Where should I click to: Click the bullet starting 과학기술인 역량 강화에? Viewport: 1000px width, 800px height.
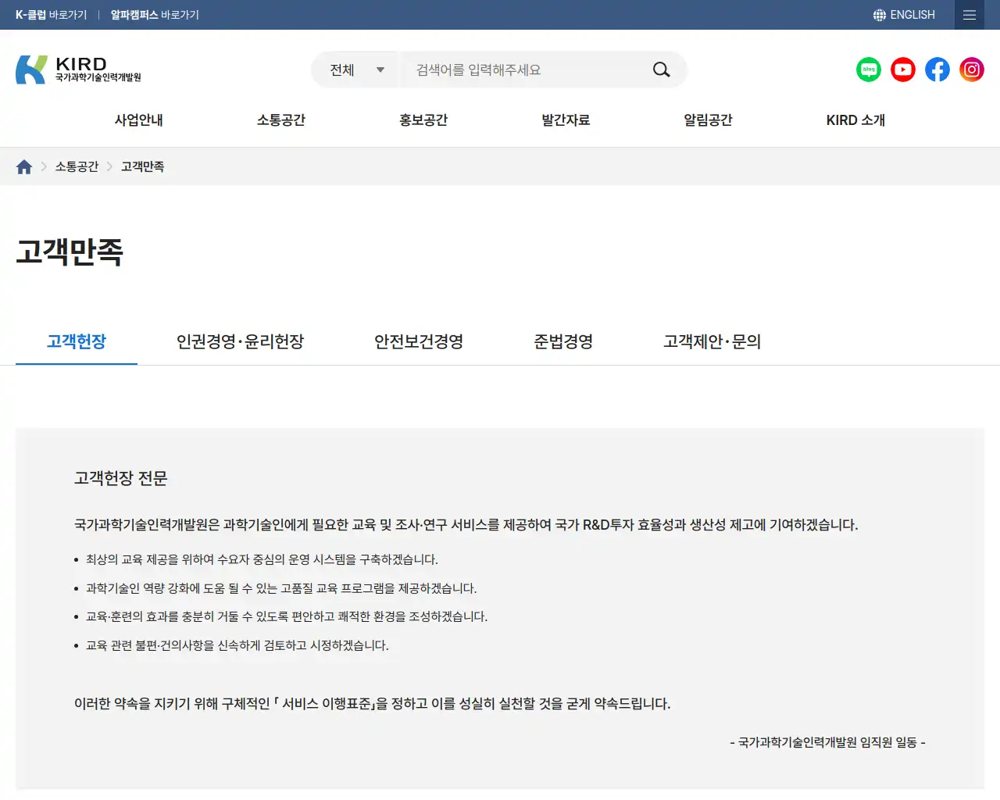(281, 588)
